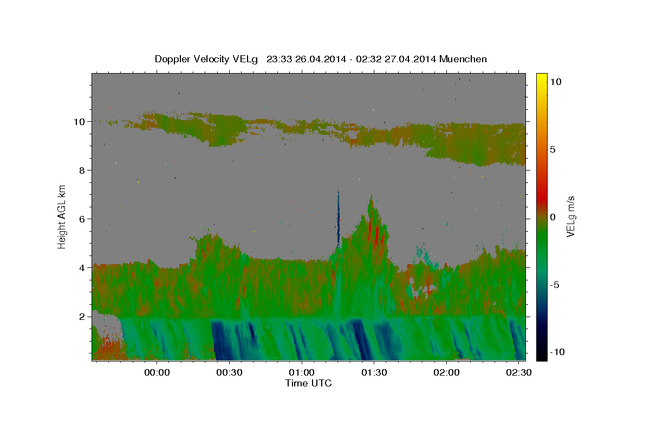Click the 01:00 time tick label
Screen dimensions: 650x433
(x=302, y=373)
